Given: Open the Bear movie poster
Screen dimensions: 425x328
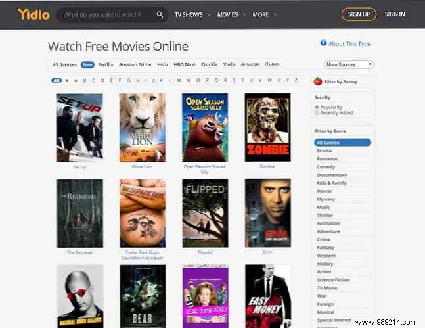Looking at the screenshot, I should 143,296.
